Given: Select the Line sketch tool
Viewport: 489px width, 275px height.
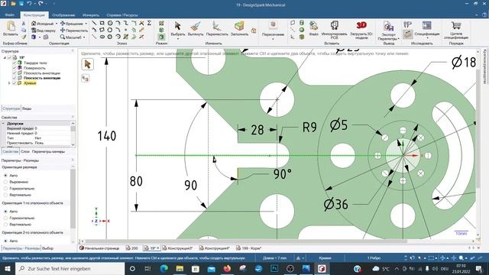Looking at the screenshot, I should [x=94, y=23].
